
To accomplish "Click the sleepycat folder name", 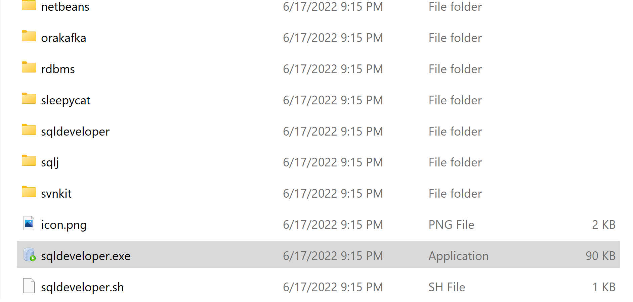I will pyautogui.click(x=66, y=100).
